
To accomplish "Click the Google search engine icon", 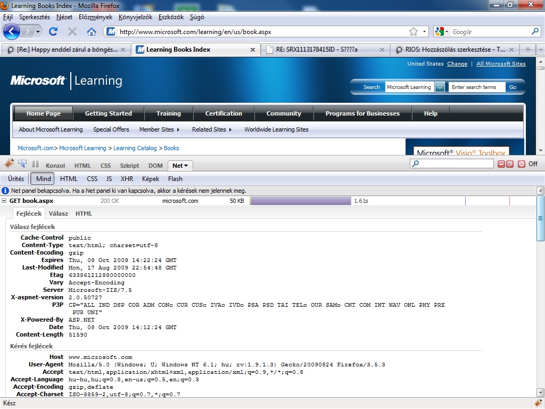I will coord(439,31).
